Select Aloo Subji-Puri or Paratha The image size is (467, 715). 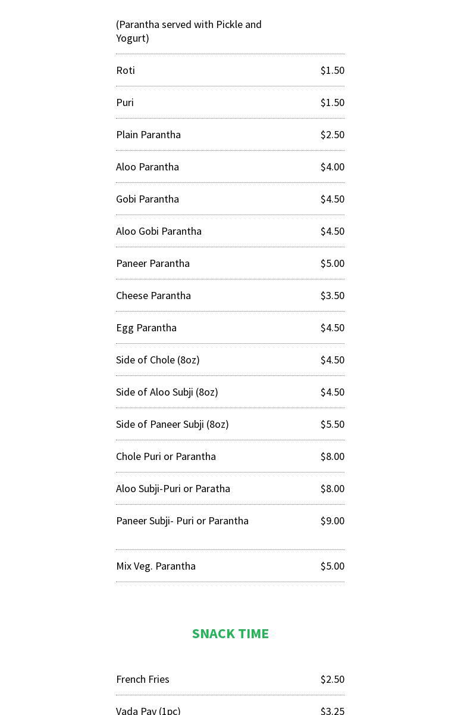tap(173, 489)
